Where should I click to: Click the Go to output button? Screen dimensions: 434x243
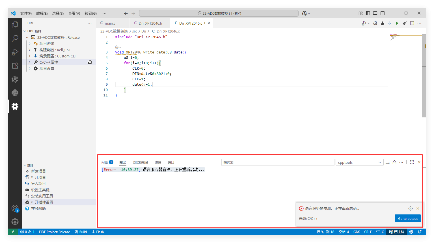click(408, 218)
